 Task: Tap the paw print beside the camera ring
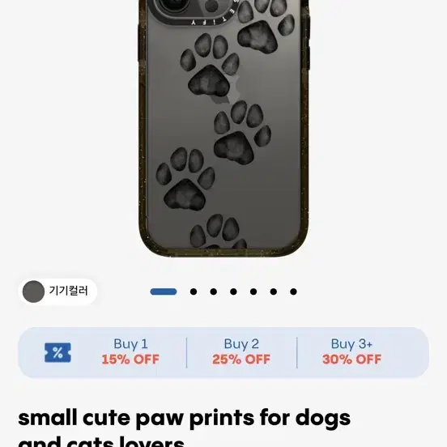[262, 26]
